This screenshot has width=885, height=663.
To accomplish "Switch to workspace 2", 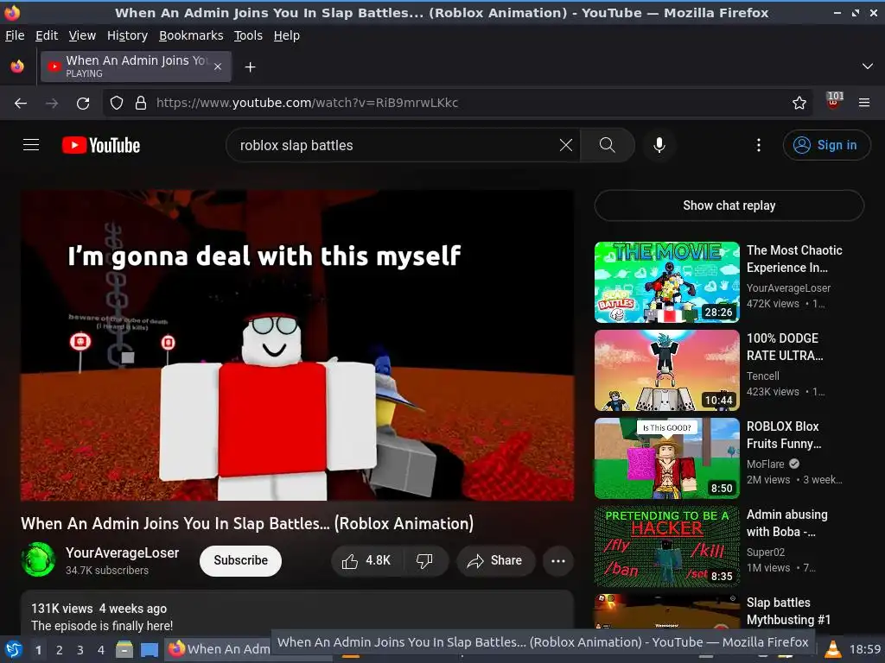I will [59, 650].
